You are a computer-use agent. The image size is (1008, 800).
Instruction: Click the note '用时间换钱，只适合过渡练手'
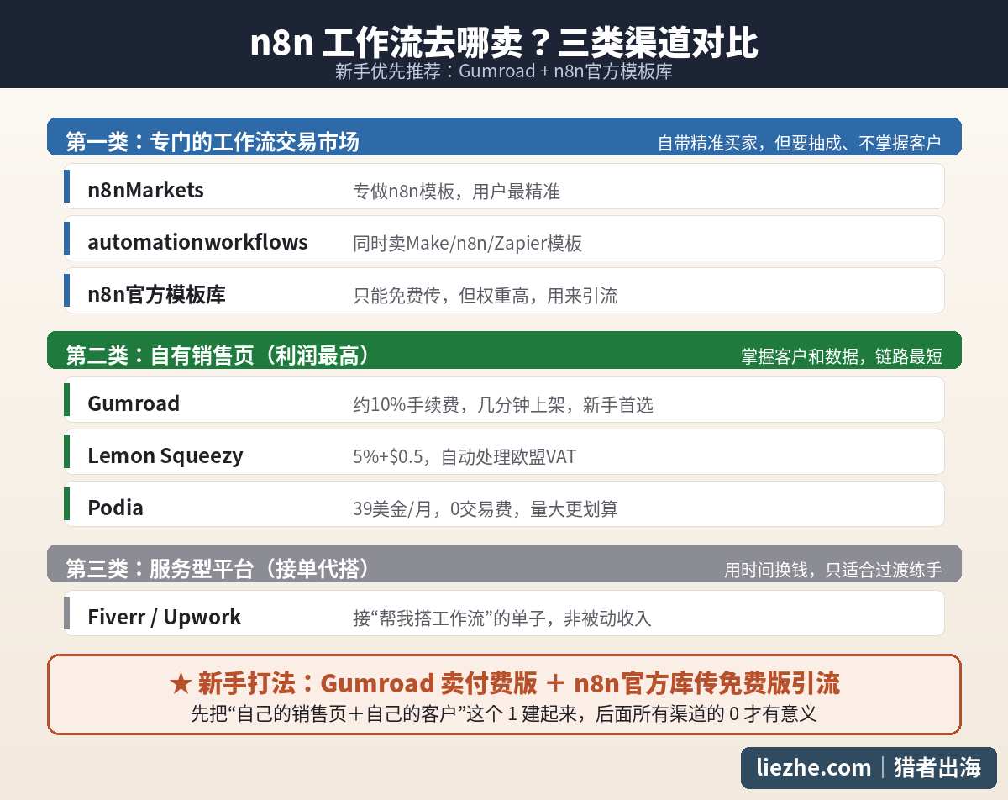[x=832, y=571]
